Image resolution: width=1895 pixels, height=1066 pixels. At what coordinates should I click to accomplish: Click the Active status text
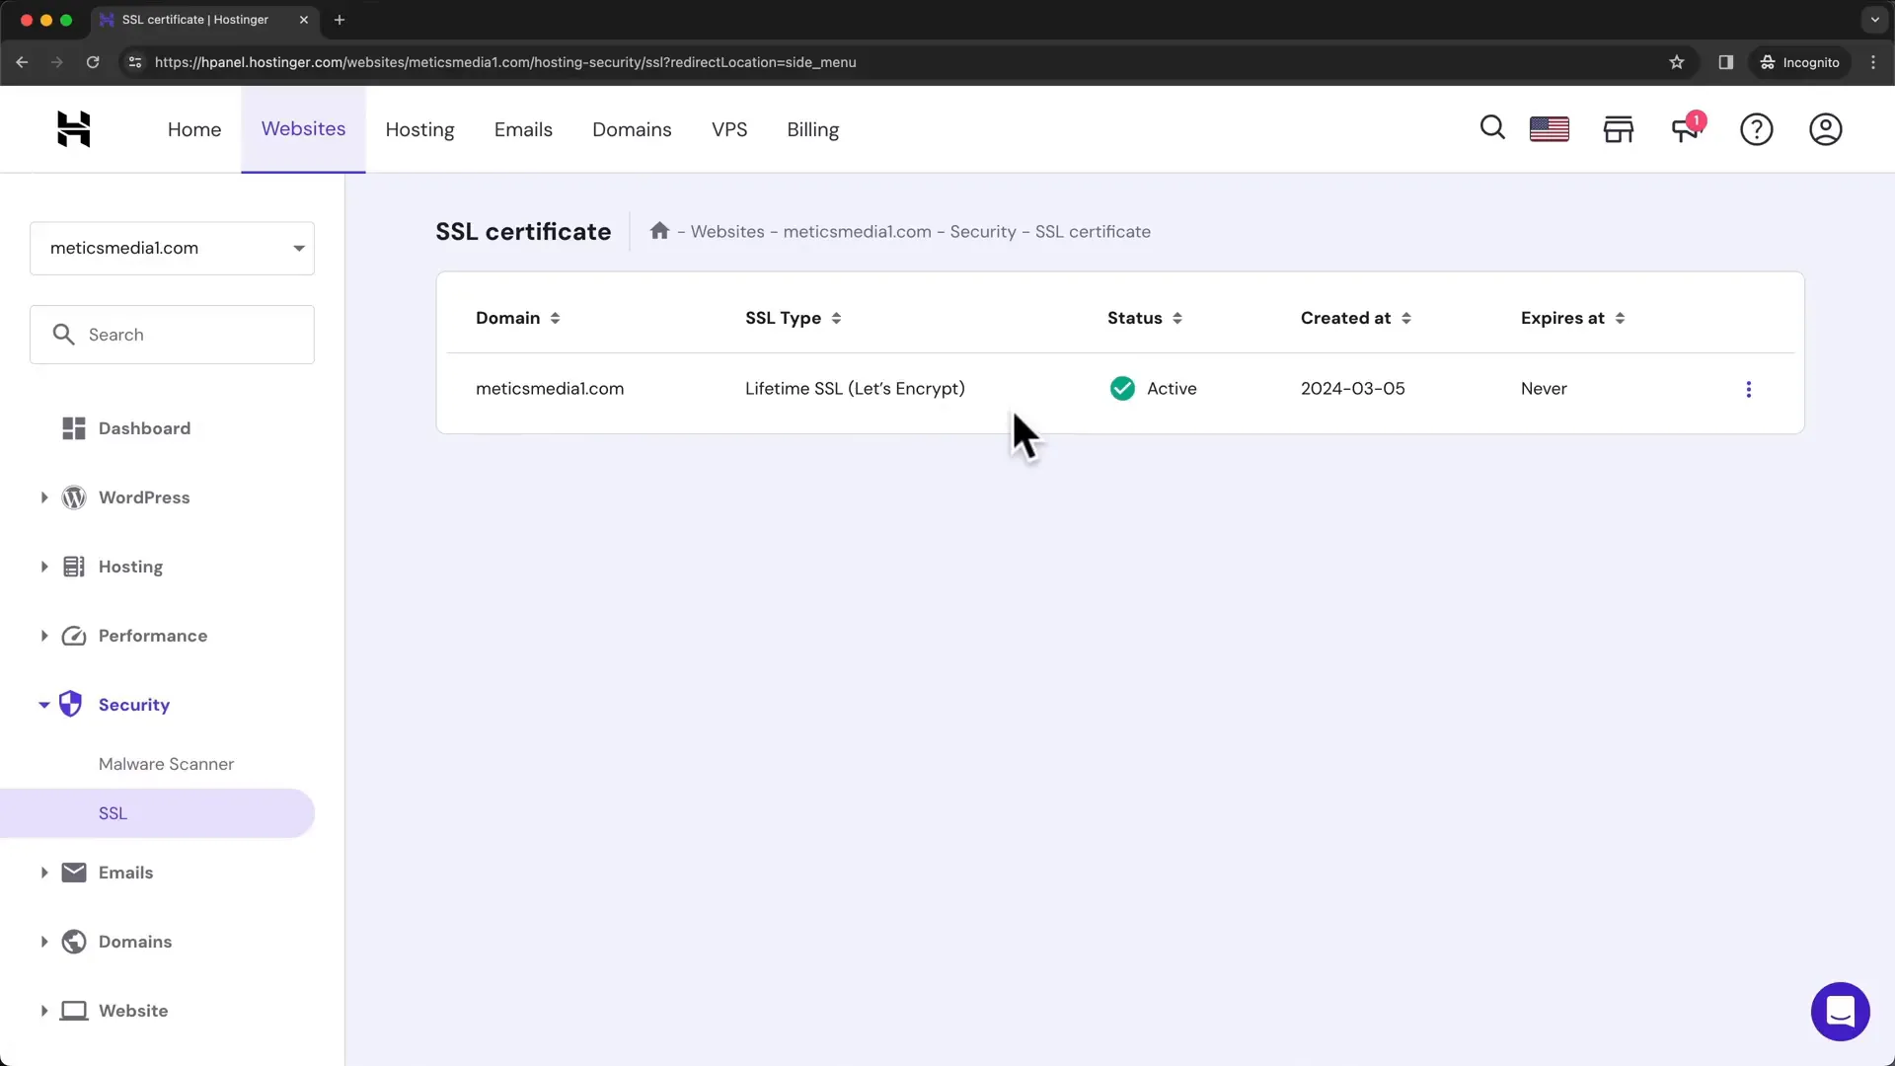1172,389
